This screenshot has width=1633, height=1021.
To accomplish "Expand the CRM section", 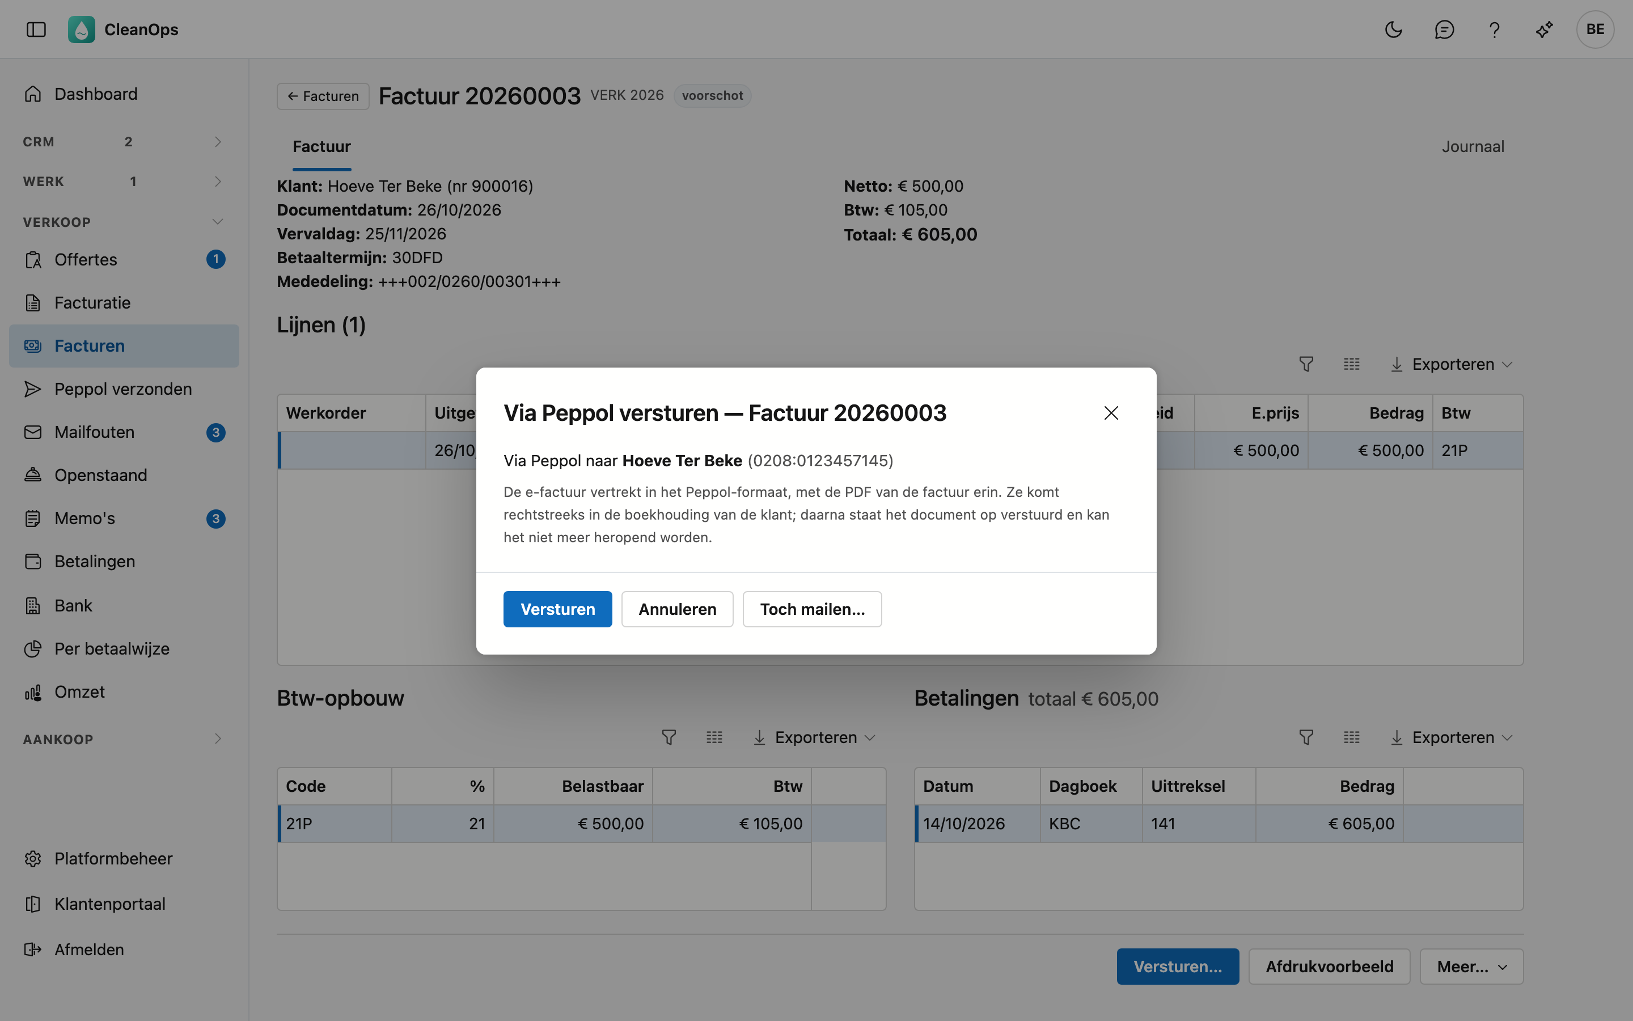I will click(x=124, y=142).
